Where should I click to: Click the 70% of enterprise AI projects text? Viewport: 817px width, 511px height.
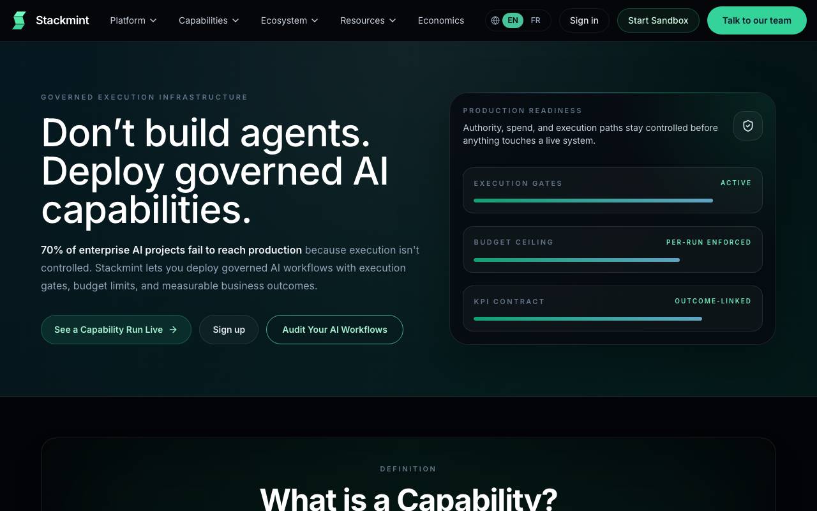(171, 250)
